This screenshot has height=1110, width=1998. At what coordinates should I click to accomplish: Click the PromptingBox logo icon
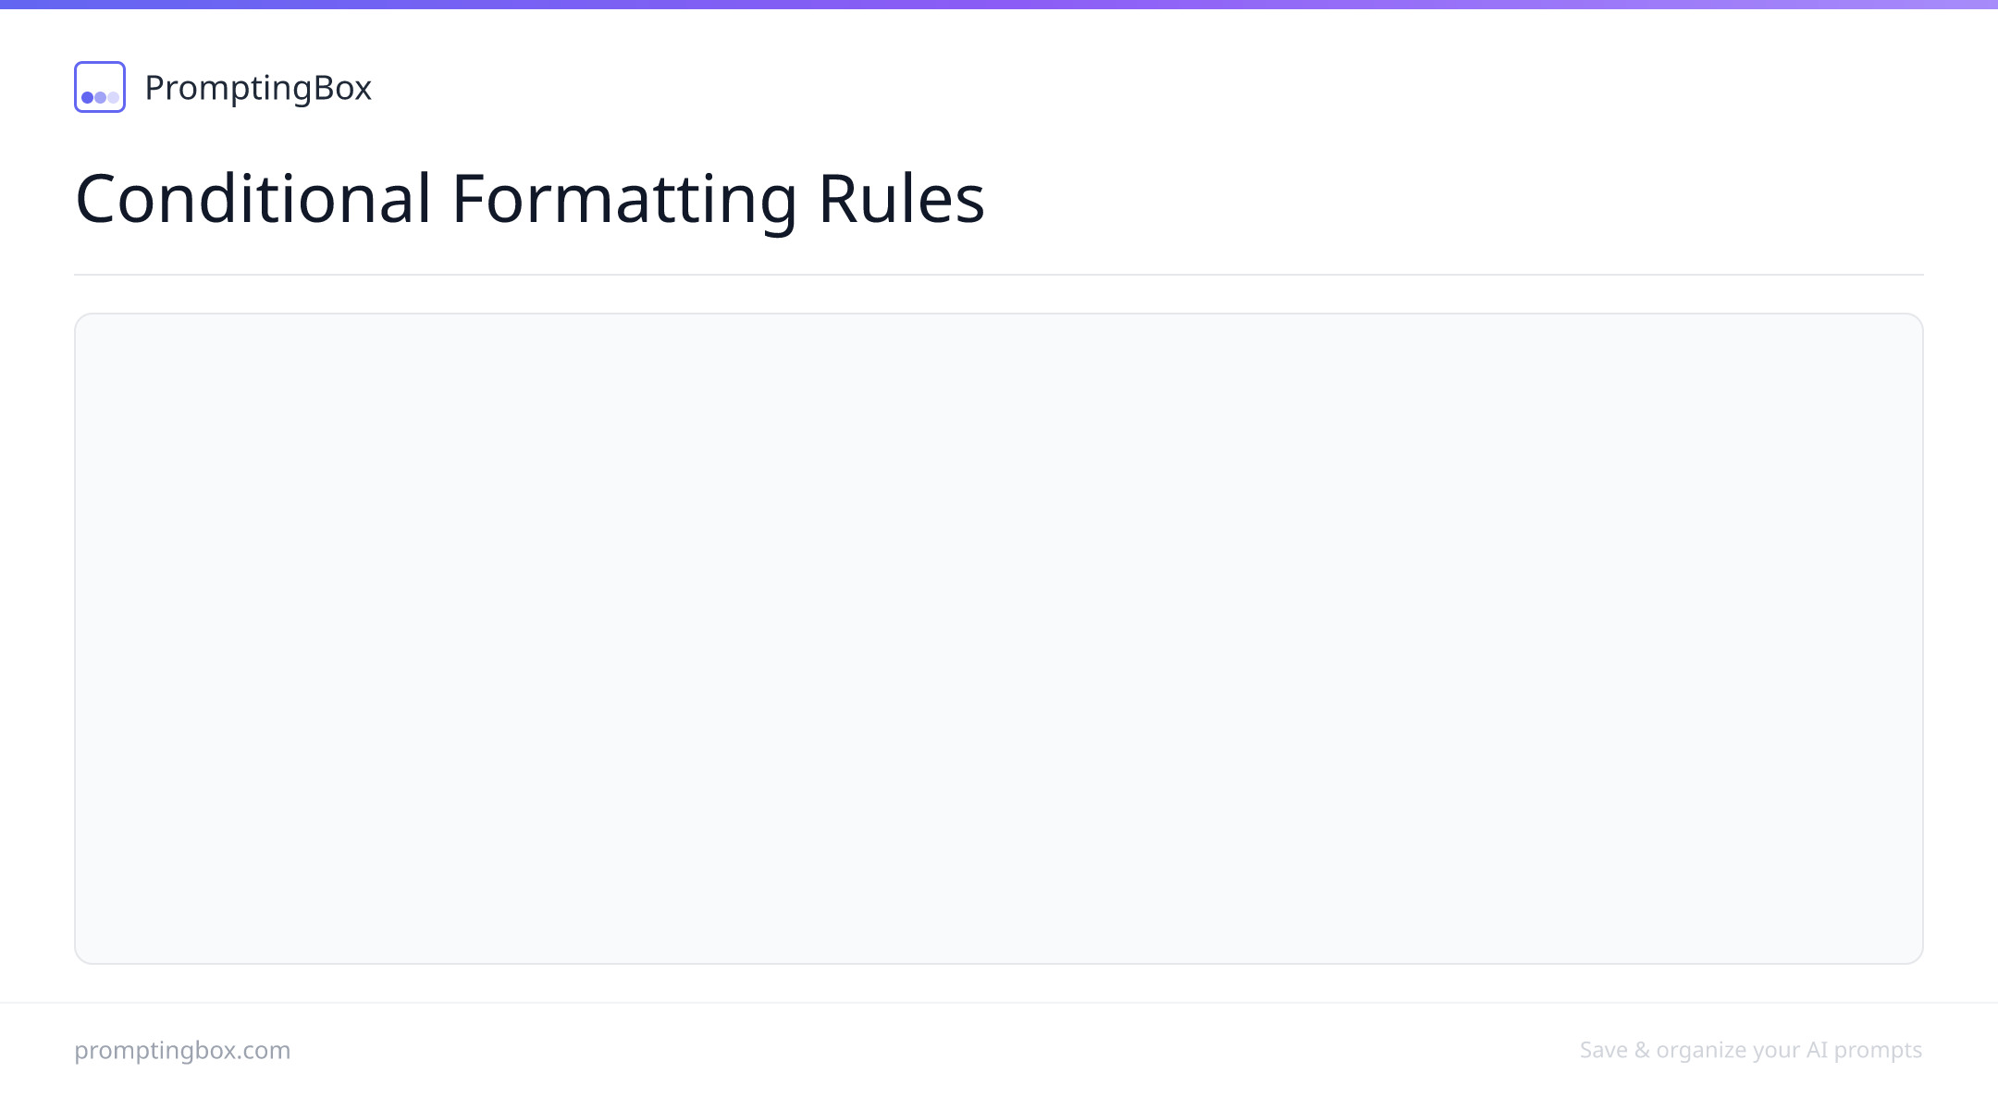(100, 87)
